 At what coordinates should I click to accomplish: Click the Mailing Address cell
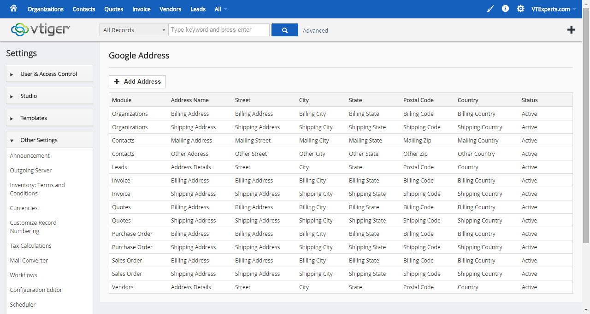[x=191, y=140]
